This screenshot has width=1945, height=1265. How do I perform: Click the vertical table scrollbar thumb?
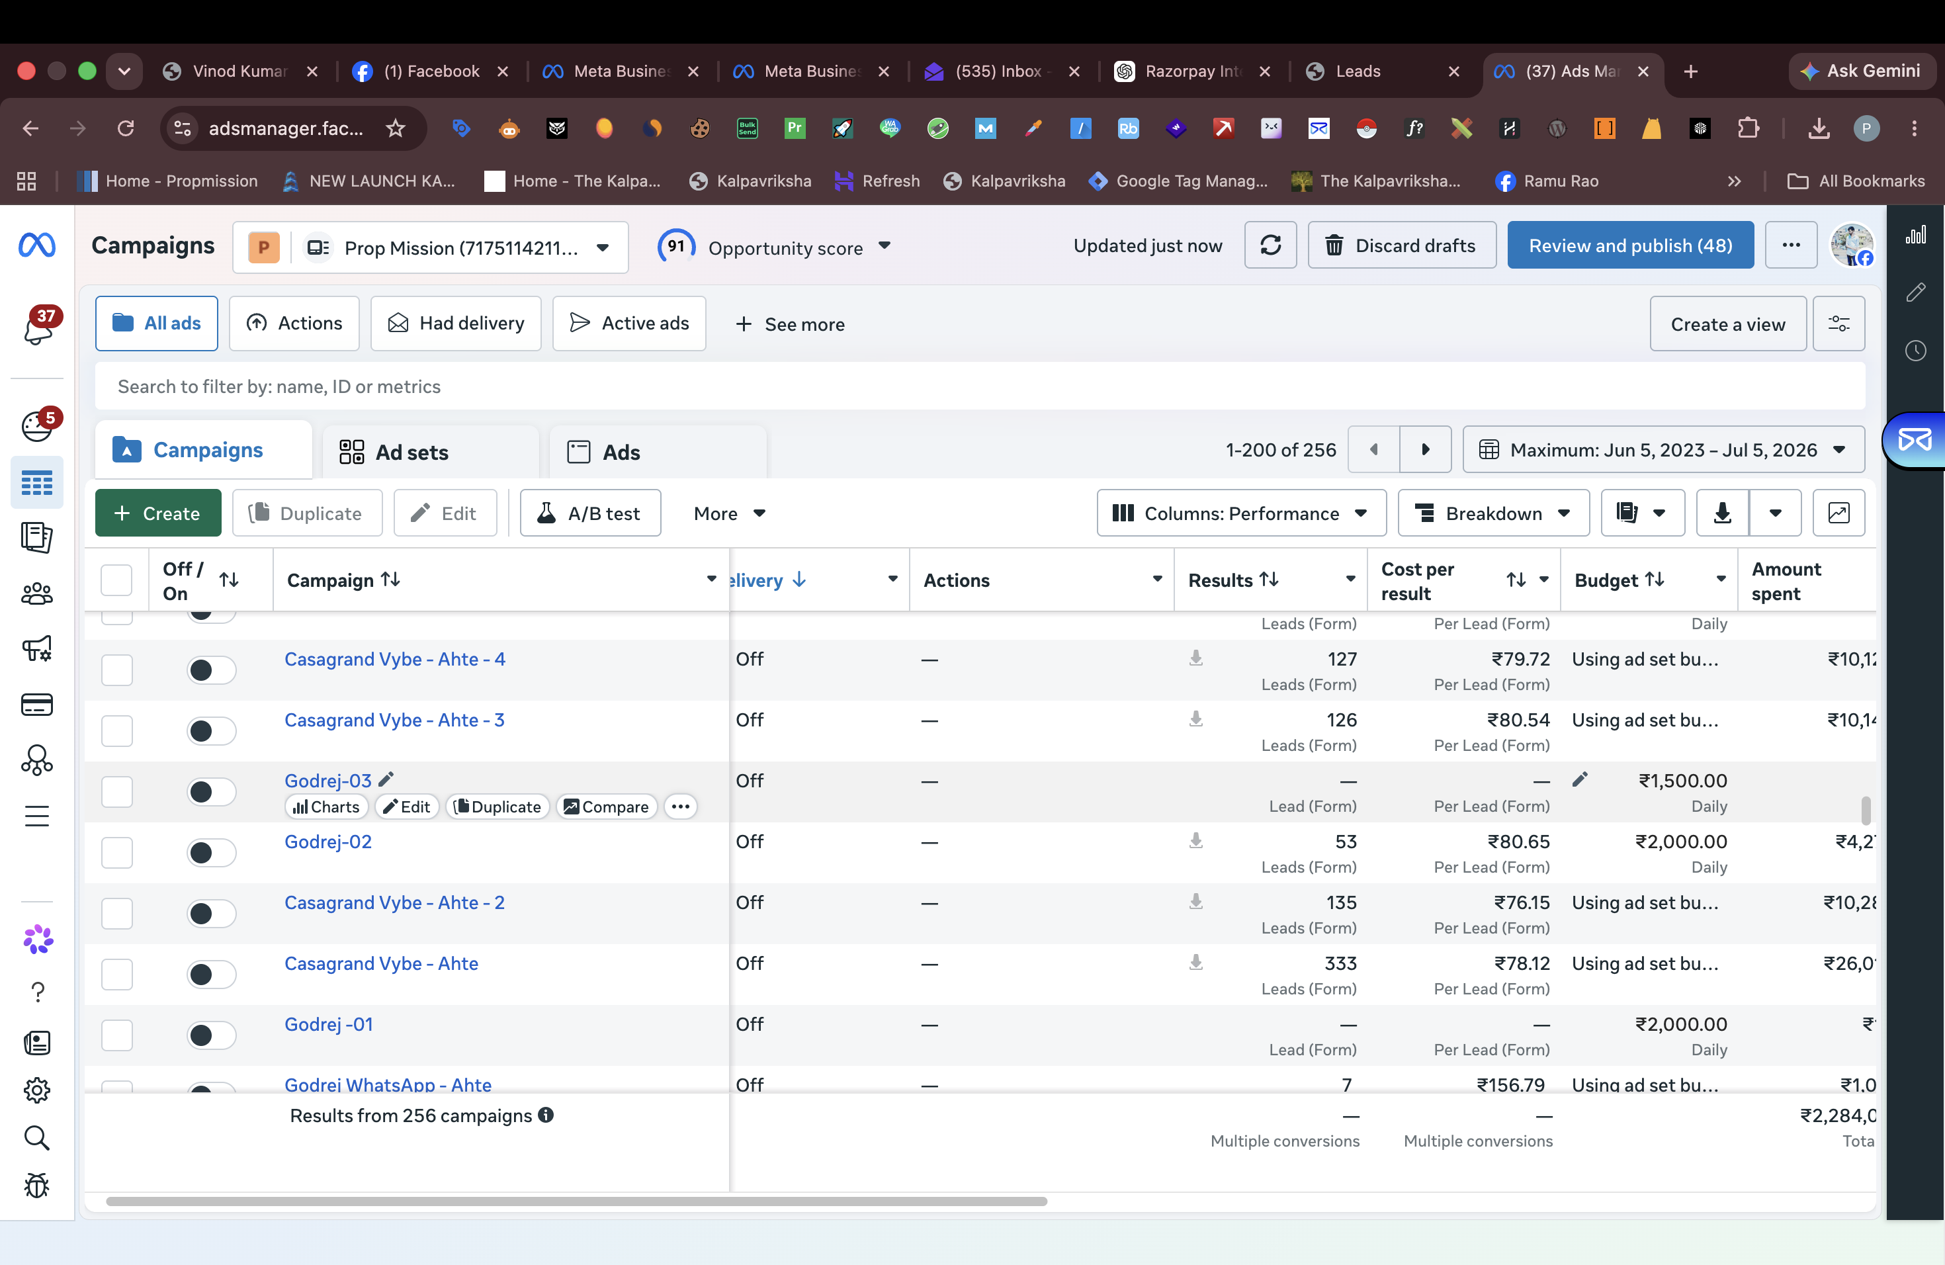pyautogui.click(x=1865, y=810)
